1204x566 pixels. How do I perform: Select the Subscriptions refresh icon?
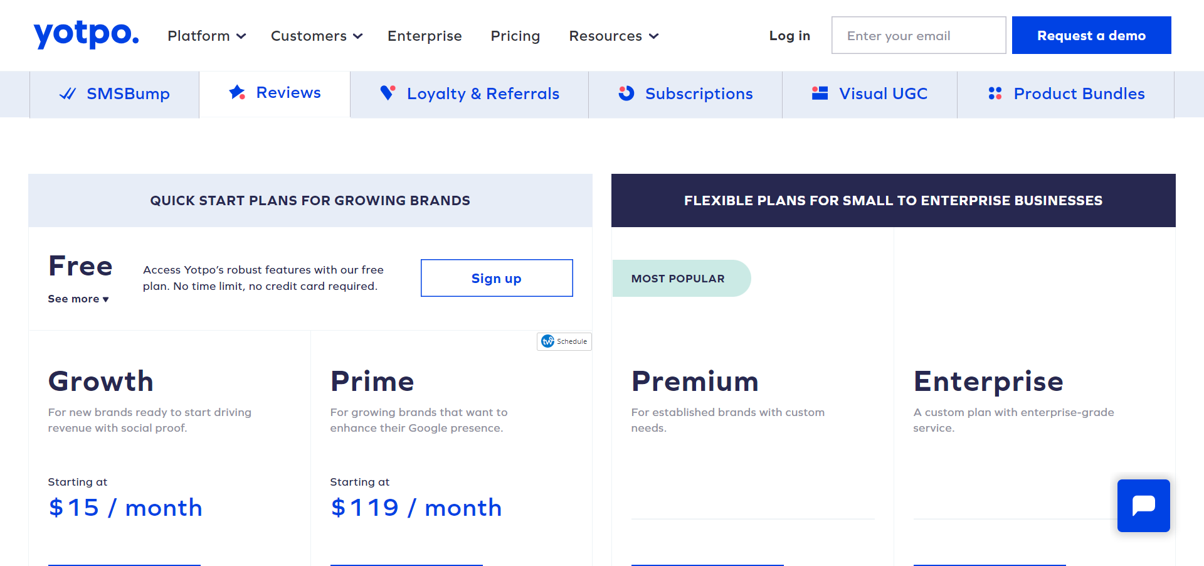[x=626, y=93]
